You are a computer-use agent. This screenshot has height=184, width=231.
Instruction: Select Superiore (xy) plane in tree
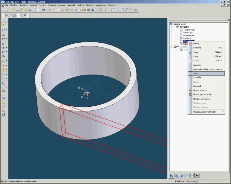point(189,30)
